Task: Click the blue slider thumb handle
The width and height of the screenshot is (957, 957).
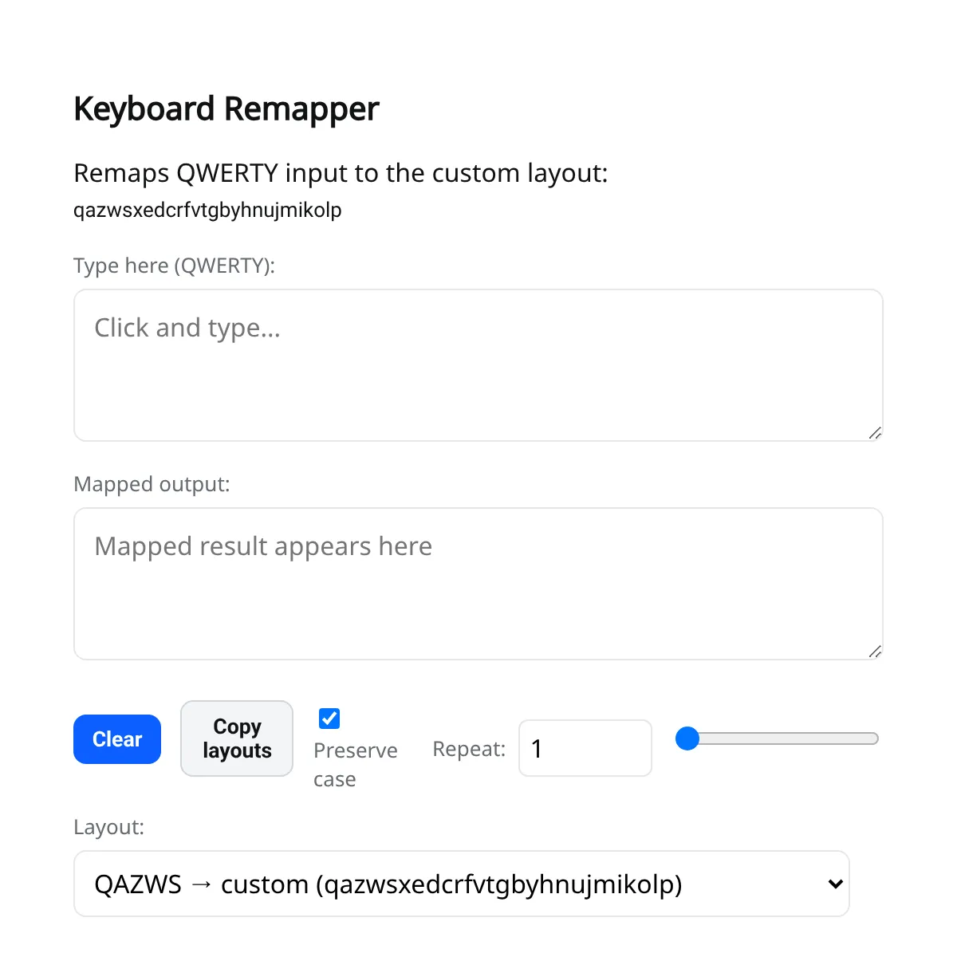Action: (687, 738)
